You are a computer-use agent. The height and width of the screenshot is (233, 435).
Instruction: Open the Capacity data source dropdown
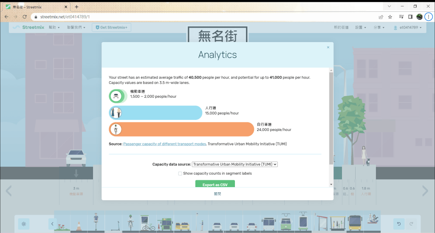click(234, 165)
